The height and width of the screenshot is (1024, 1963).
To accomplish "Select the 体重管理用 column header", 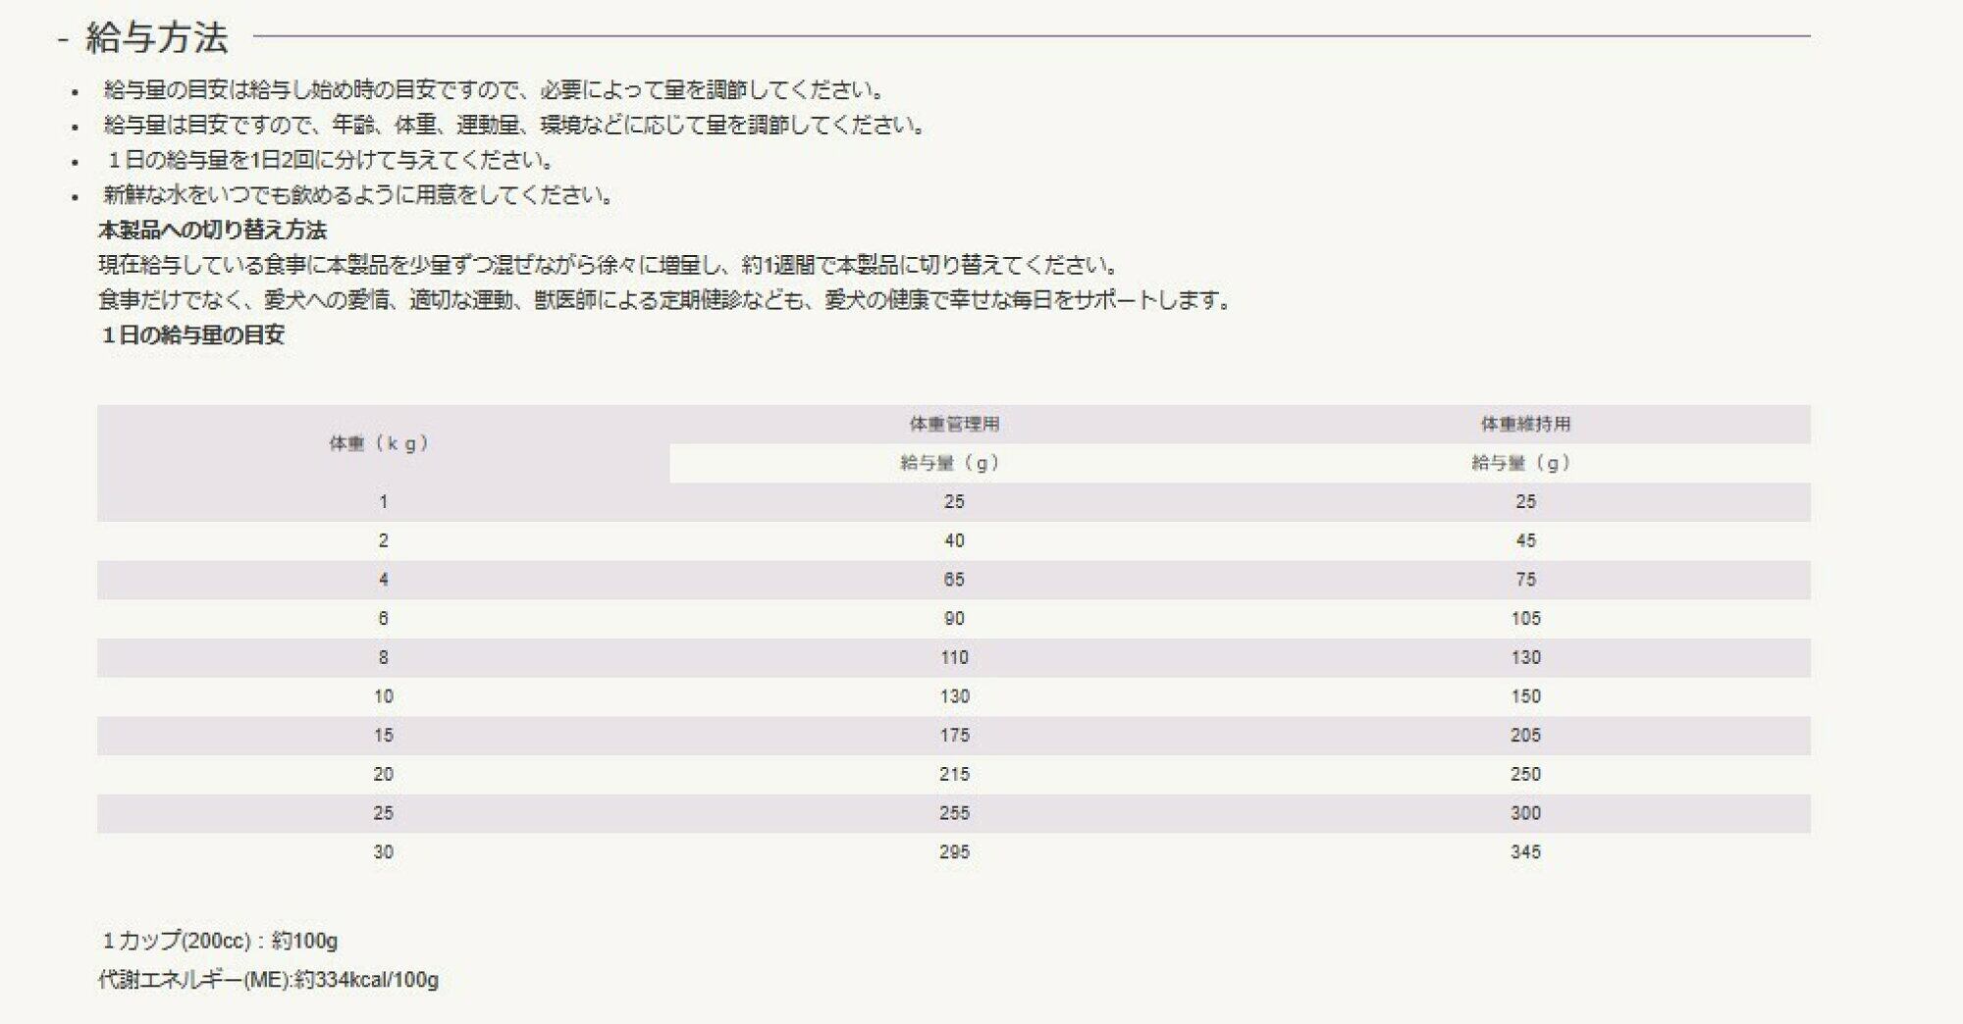I will coord(954,424).
